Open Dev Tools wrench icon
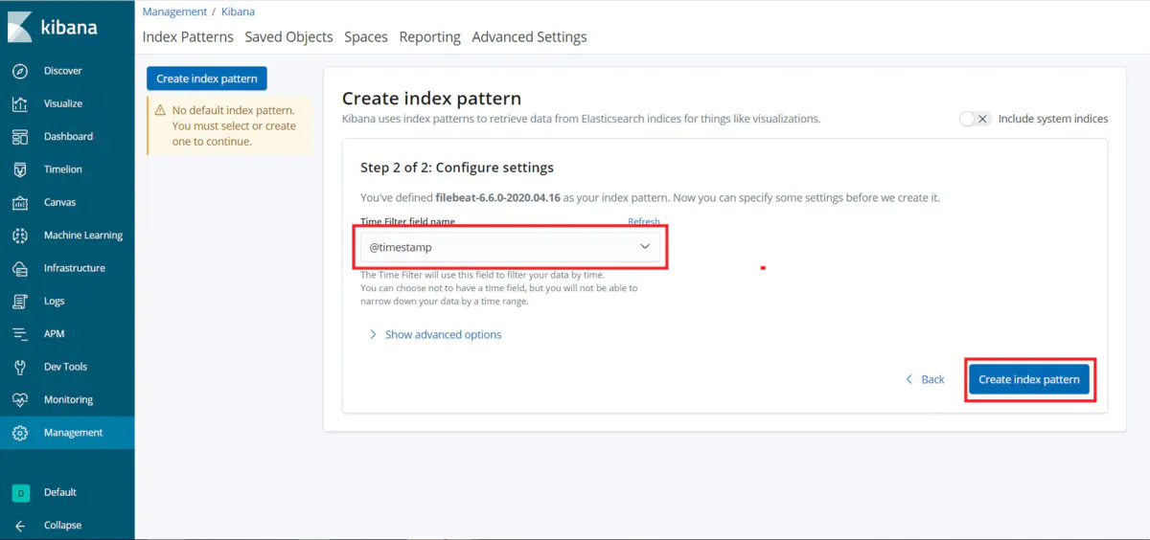The width and height of the screenshot is (1150, 540). coord(20,367)
